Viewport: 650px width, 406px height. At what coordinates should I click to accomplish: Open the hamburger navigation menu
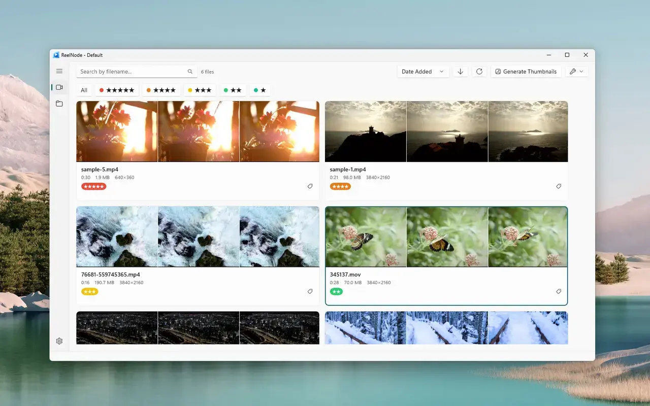59,72
